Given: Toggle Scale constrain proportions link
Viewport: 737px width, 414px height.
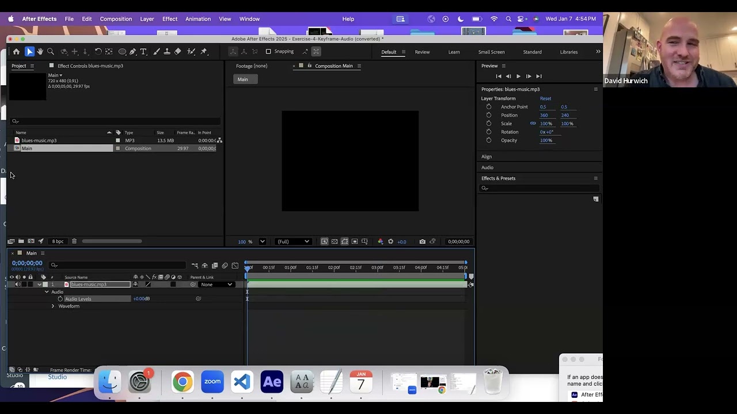Looking at the screenshot, I should pos(533,124).
